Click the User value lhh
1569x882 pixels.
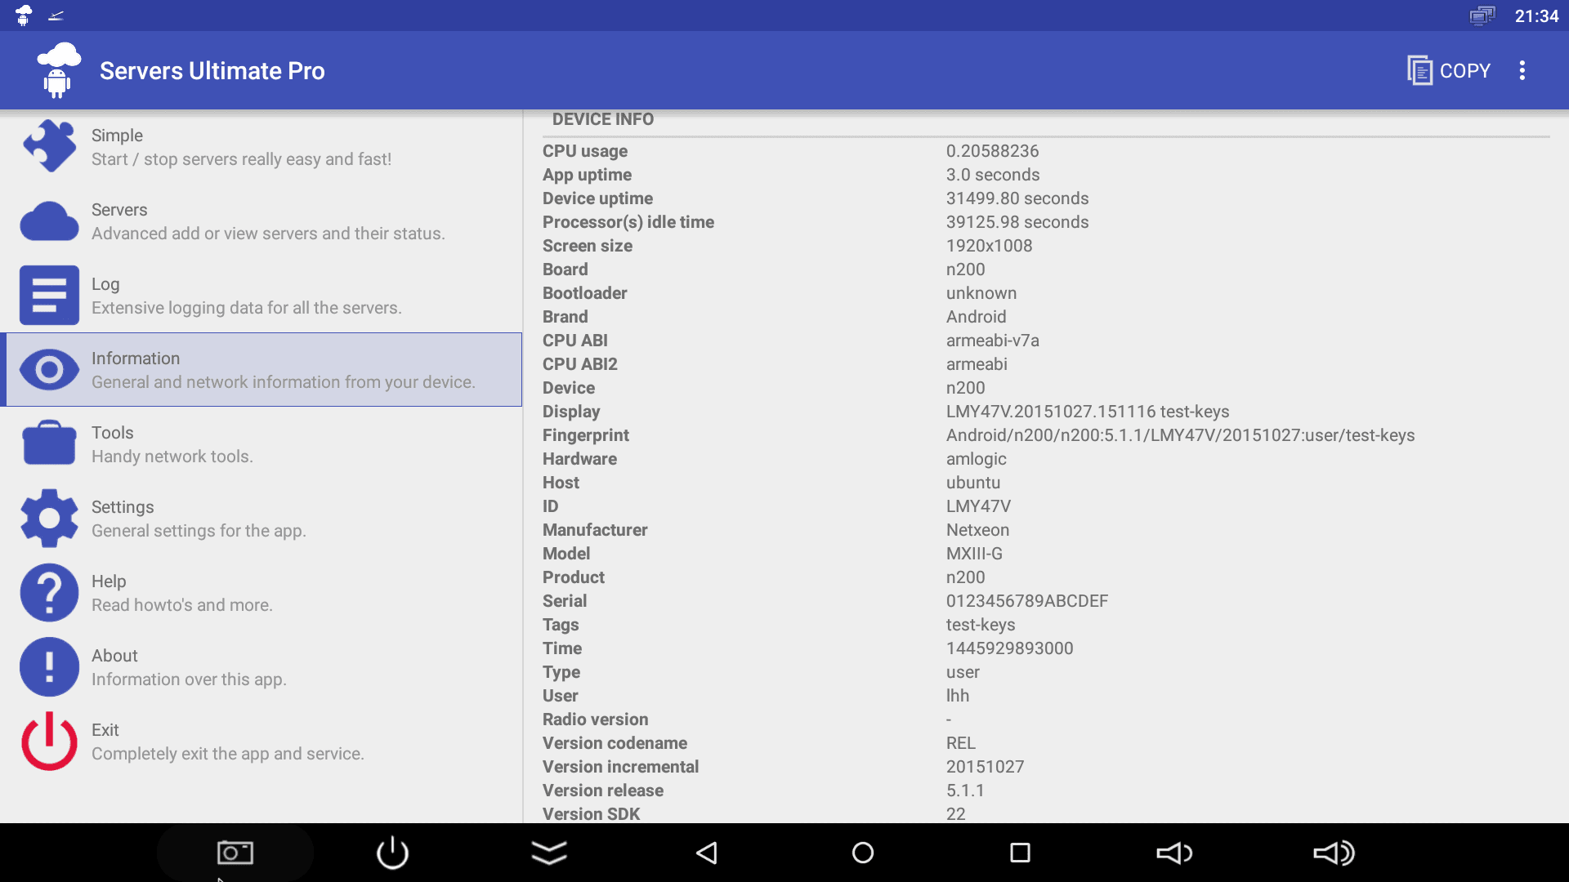[958, 696]
